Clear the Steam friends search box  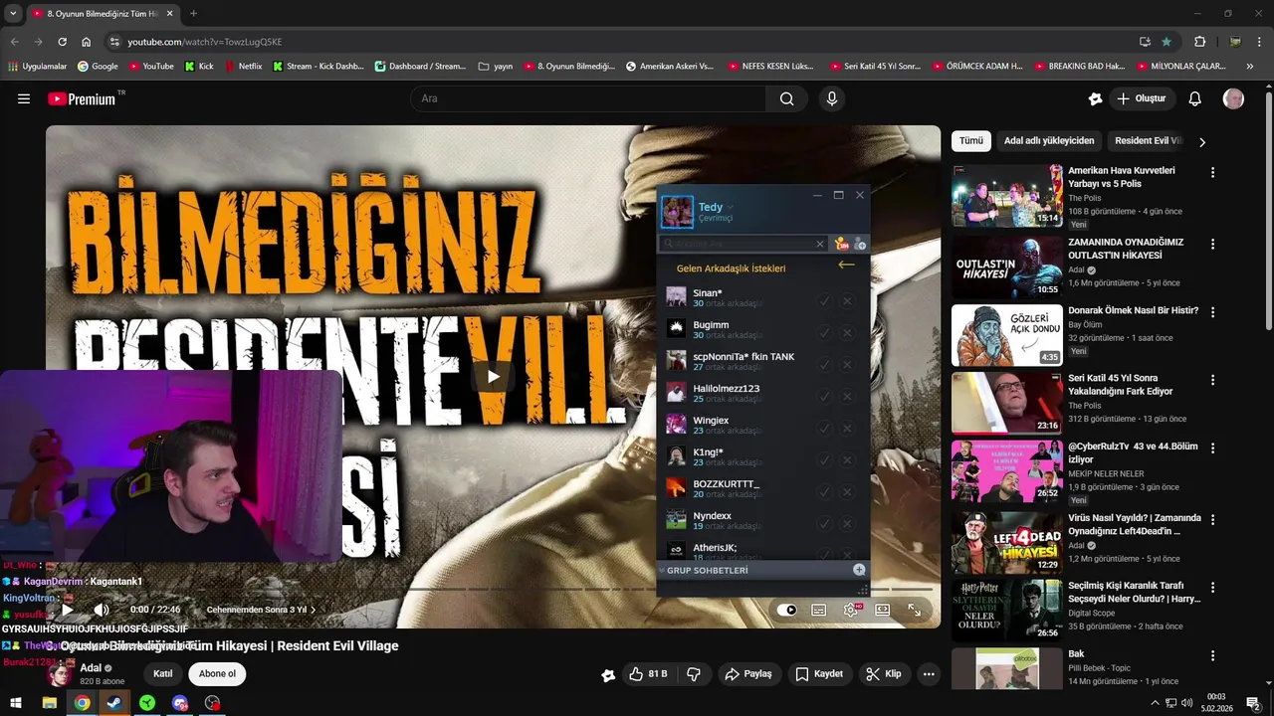pos(820,244)
